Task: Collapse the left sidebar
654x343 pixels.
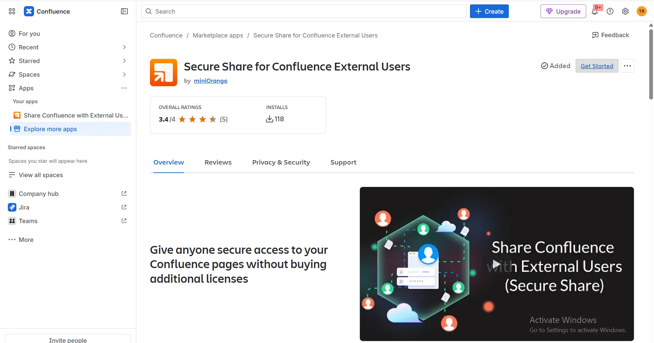Action: tap(124, 11)
